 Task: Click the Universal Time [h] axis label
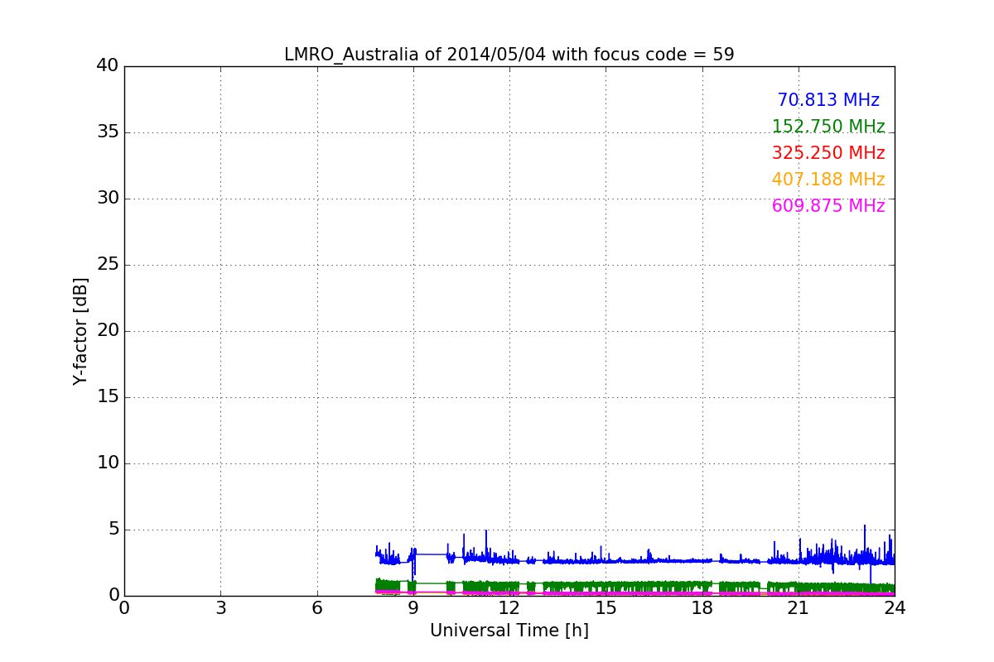(509, 631)
